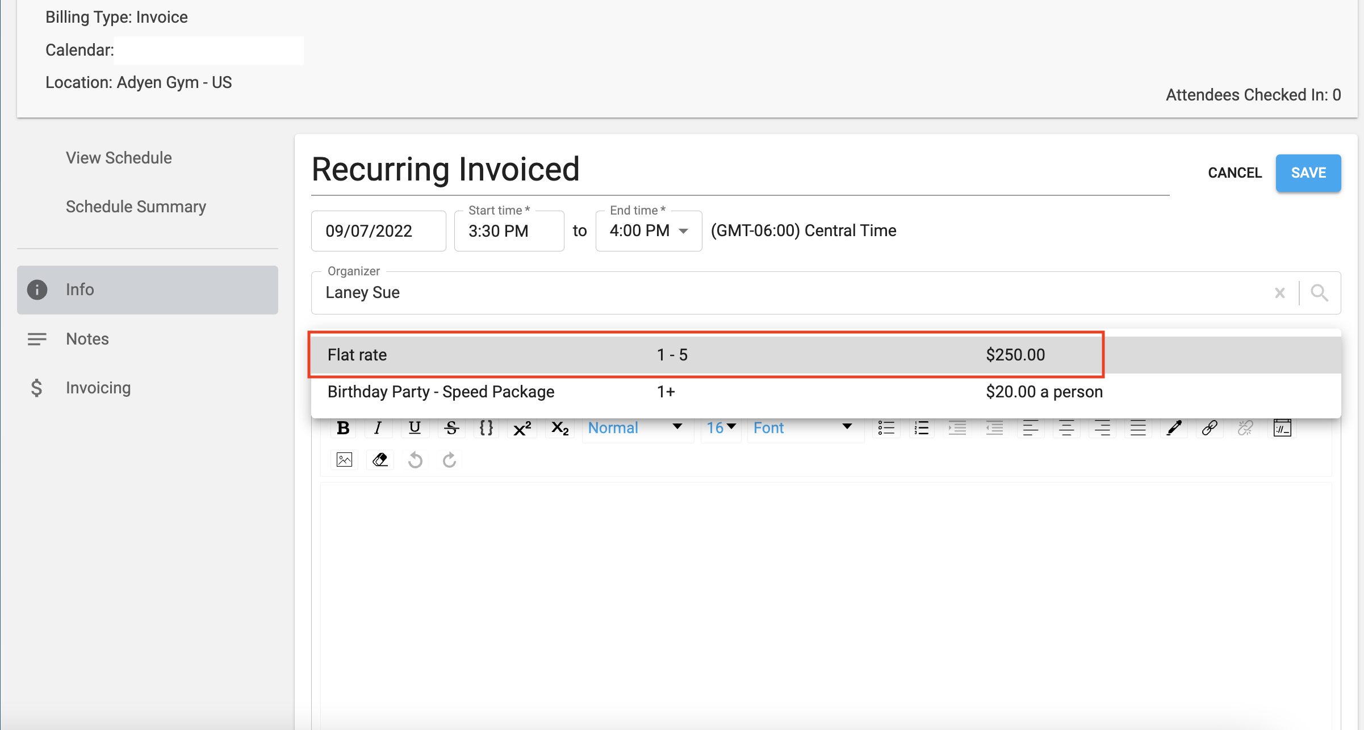This screenshot has width=1364, height=730.
Task: Click the undo arrow icon
Action: pos(415,460)
